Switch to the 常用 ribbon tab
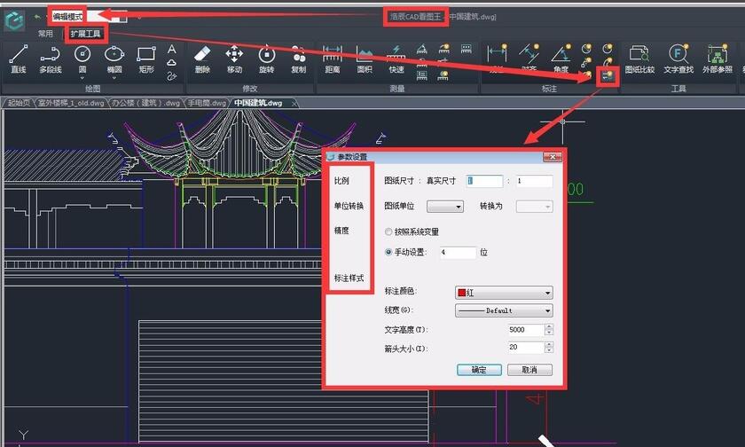745x447 pixels. [45, 34]
